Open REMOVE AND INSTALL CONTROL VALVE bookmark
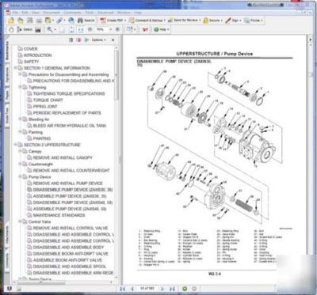Viewport: 317px width, 295px height. [71, 228]
